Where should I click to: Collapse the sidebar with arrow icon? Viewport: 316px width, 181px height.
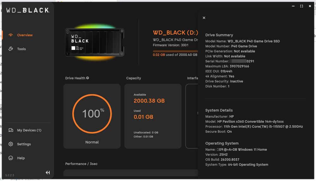pyautogui.click(x=48, y=172)
